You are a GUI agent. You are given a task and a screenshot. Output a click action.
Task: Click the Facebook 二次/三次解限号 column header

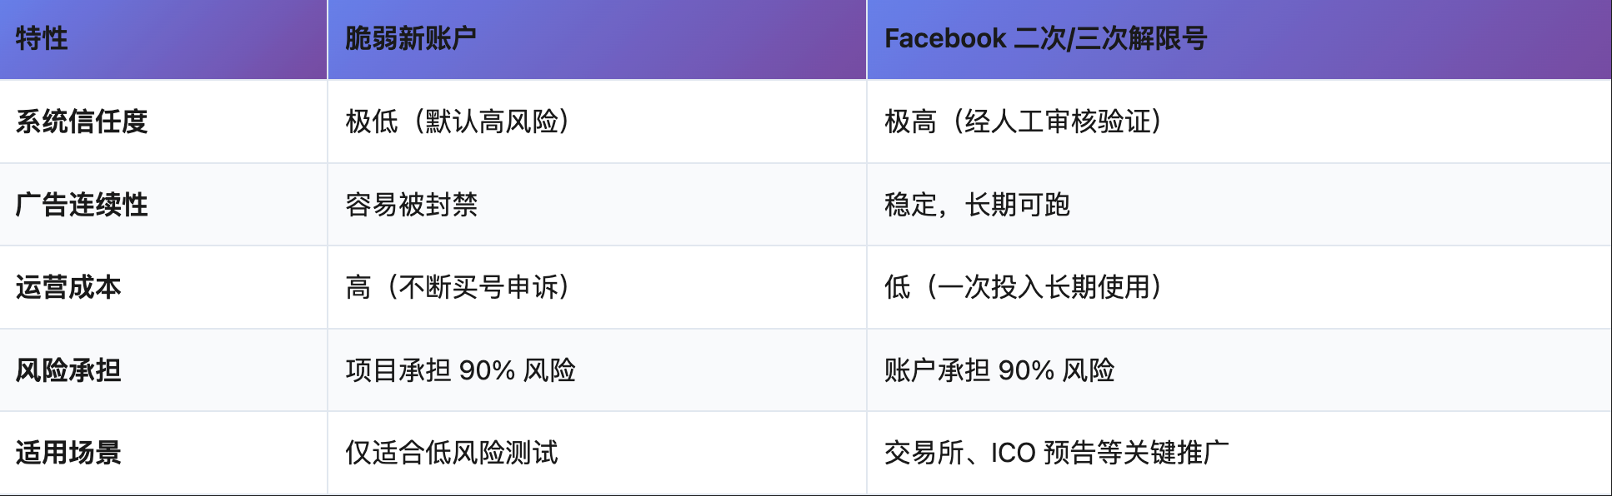[1045, 38]
